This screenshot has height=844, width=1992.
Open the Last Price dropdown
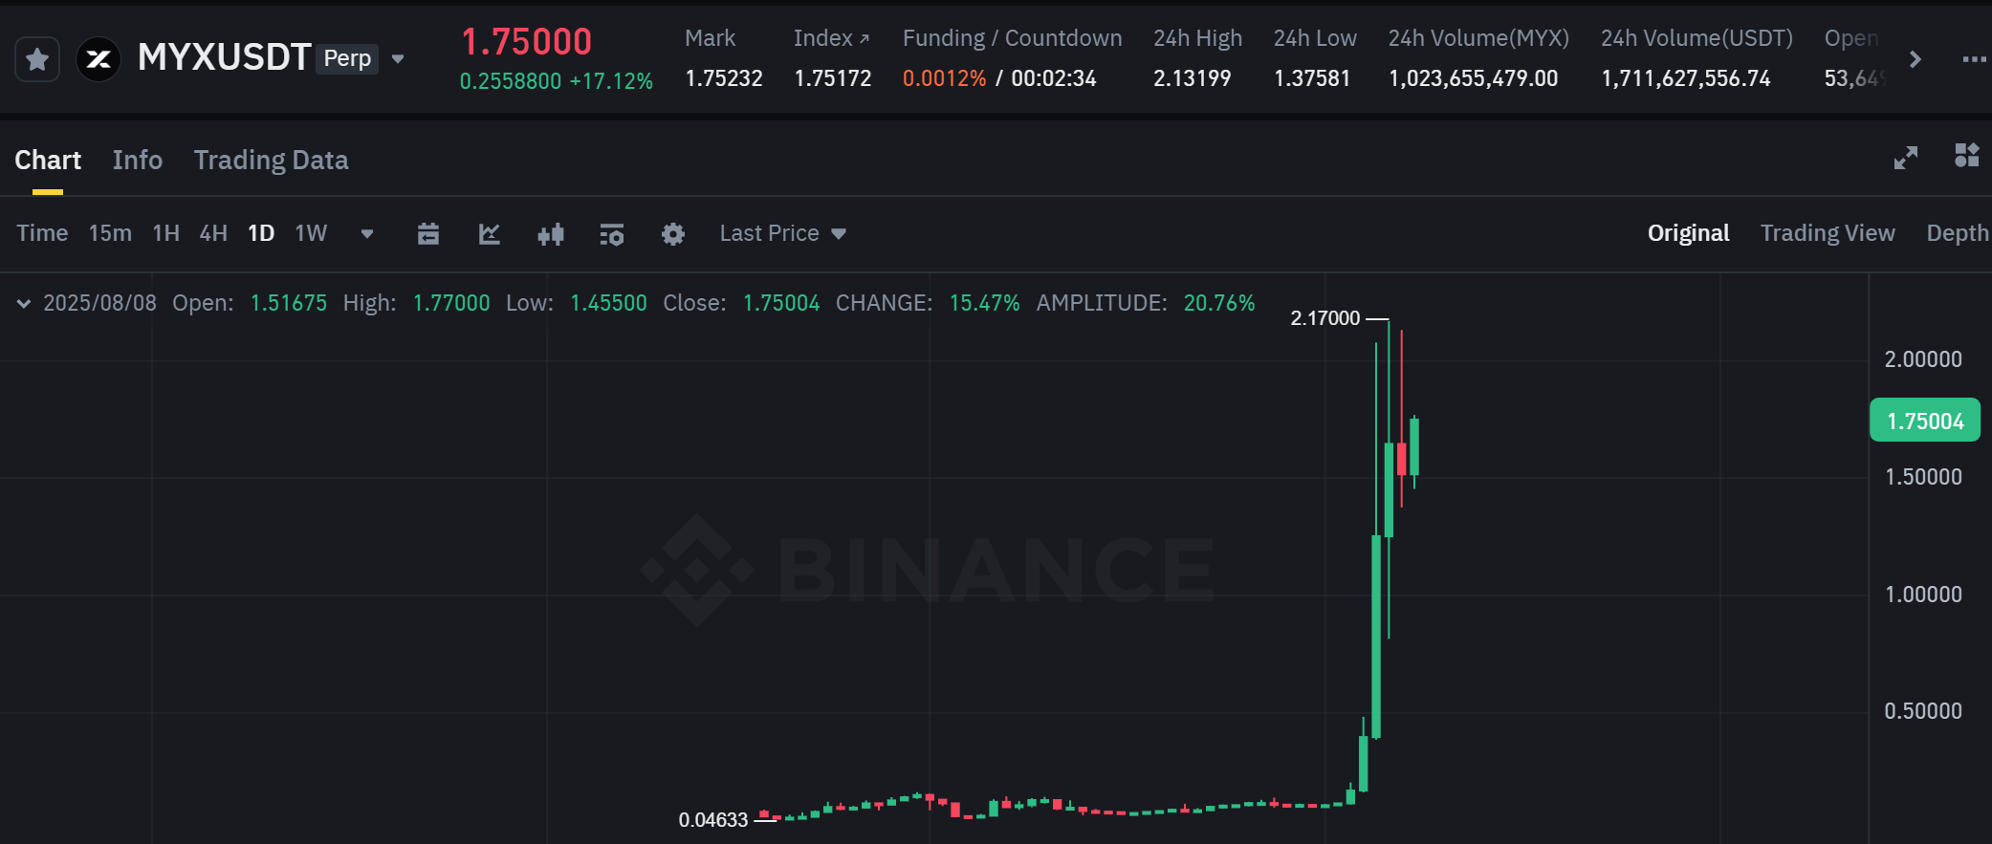tap(783, 233)
